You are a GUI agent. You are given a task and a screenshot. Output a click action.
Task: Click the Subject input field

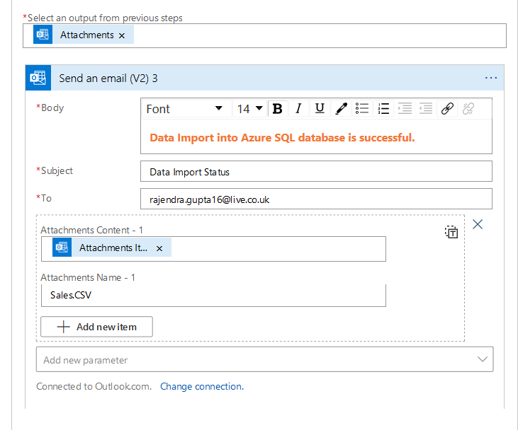(316, 172)
